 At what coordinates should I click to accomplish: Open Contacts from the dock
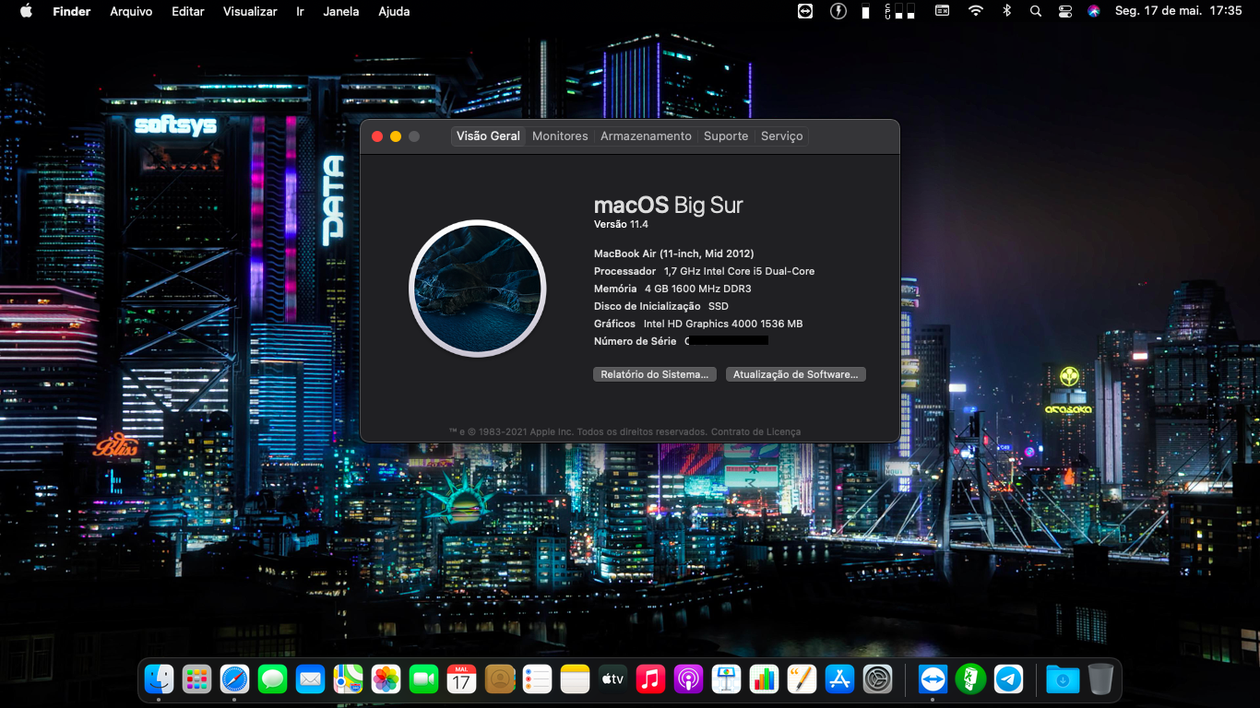click(x=499, y=679)
